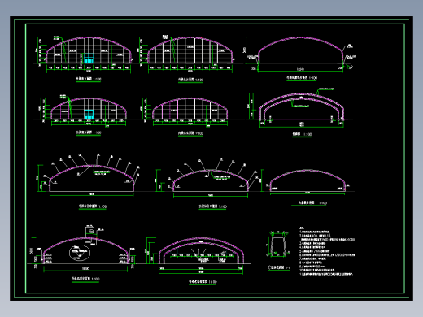Click the small arch drawing at the third row right
Screen dimensions: 423x317
(x=307, y=181)
